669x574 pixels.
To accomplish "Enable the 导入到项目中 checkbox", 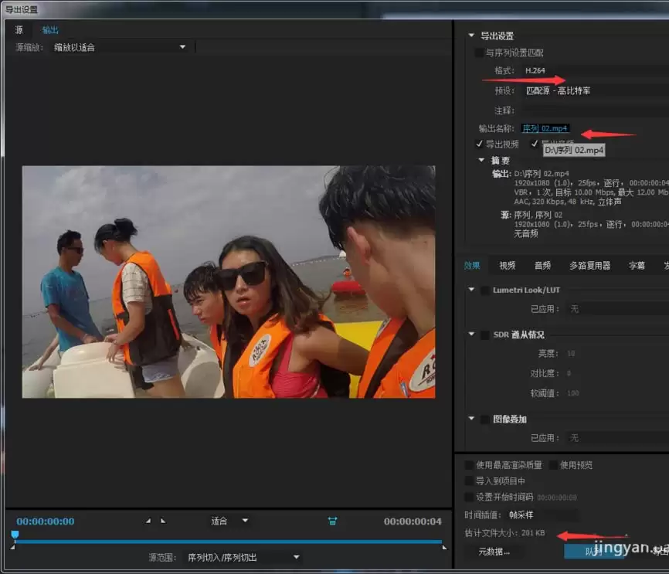I will pos(469,481).
